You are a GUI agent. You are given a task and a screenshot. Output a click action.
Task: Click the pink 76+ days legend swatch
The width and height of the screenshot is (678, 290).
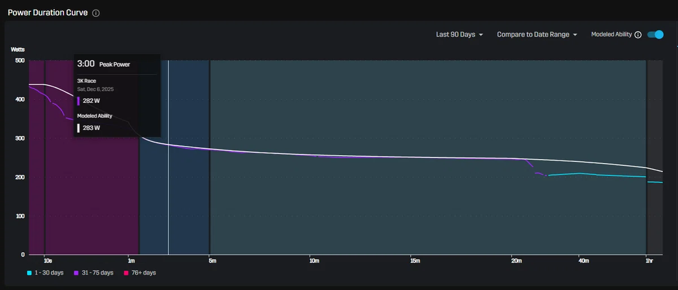pyautogui.click(x=126, y=273)
